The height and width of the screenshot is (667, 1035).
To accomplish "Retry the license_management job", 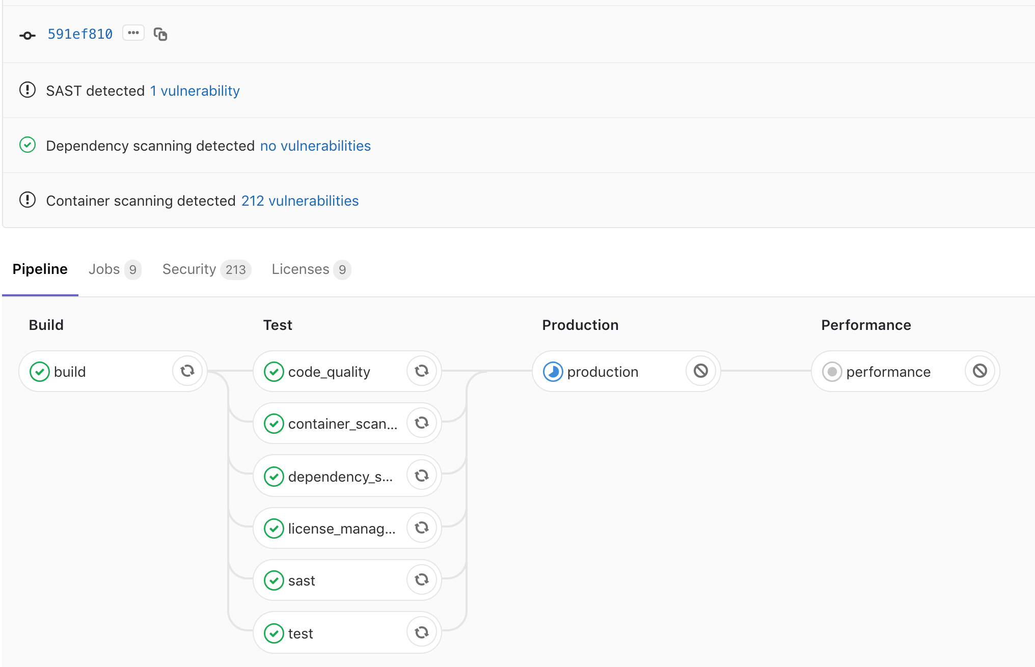I will pyautogui.click(x=421, y=528).
